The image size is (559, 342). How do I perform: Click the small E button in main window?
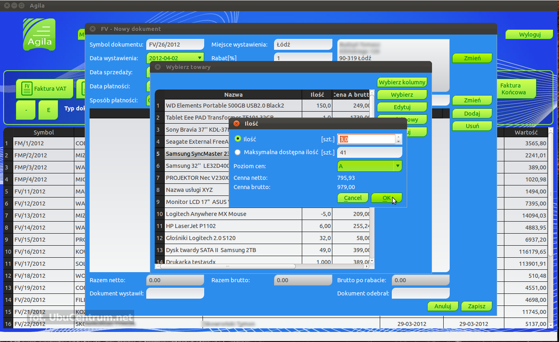click(49, 110)
